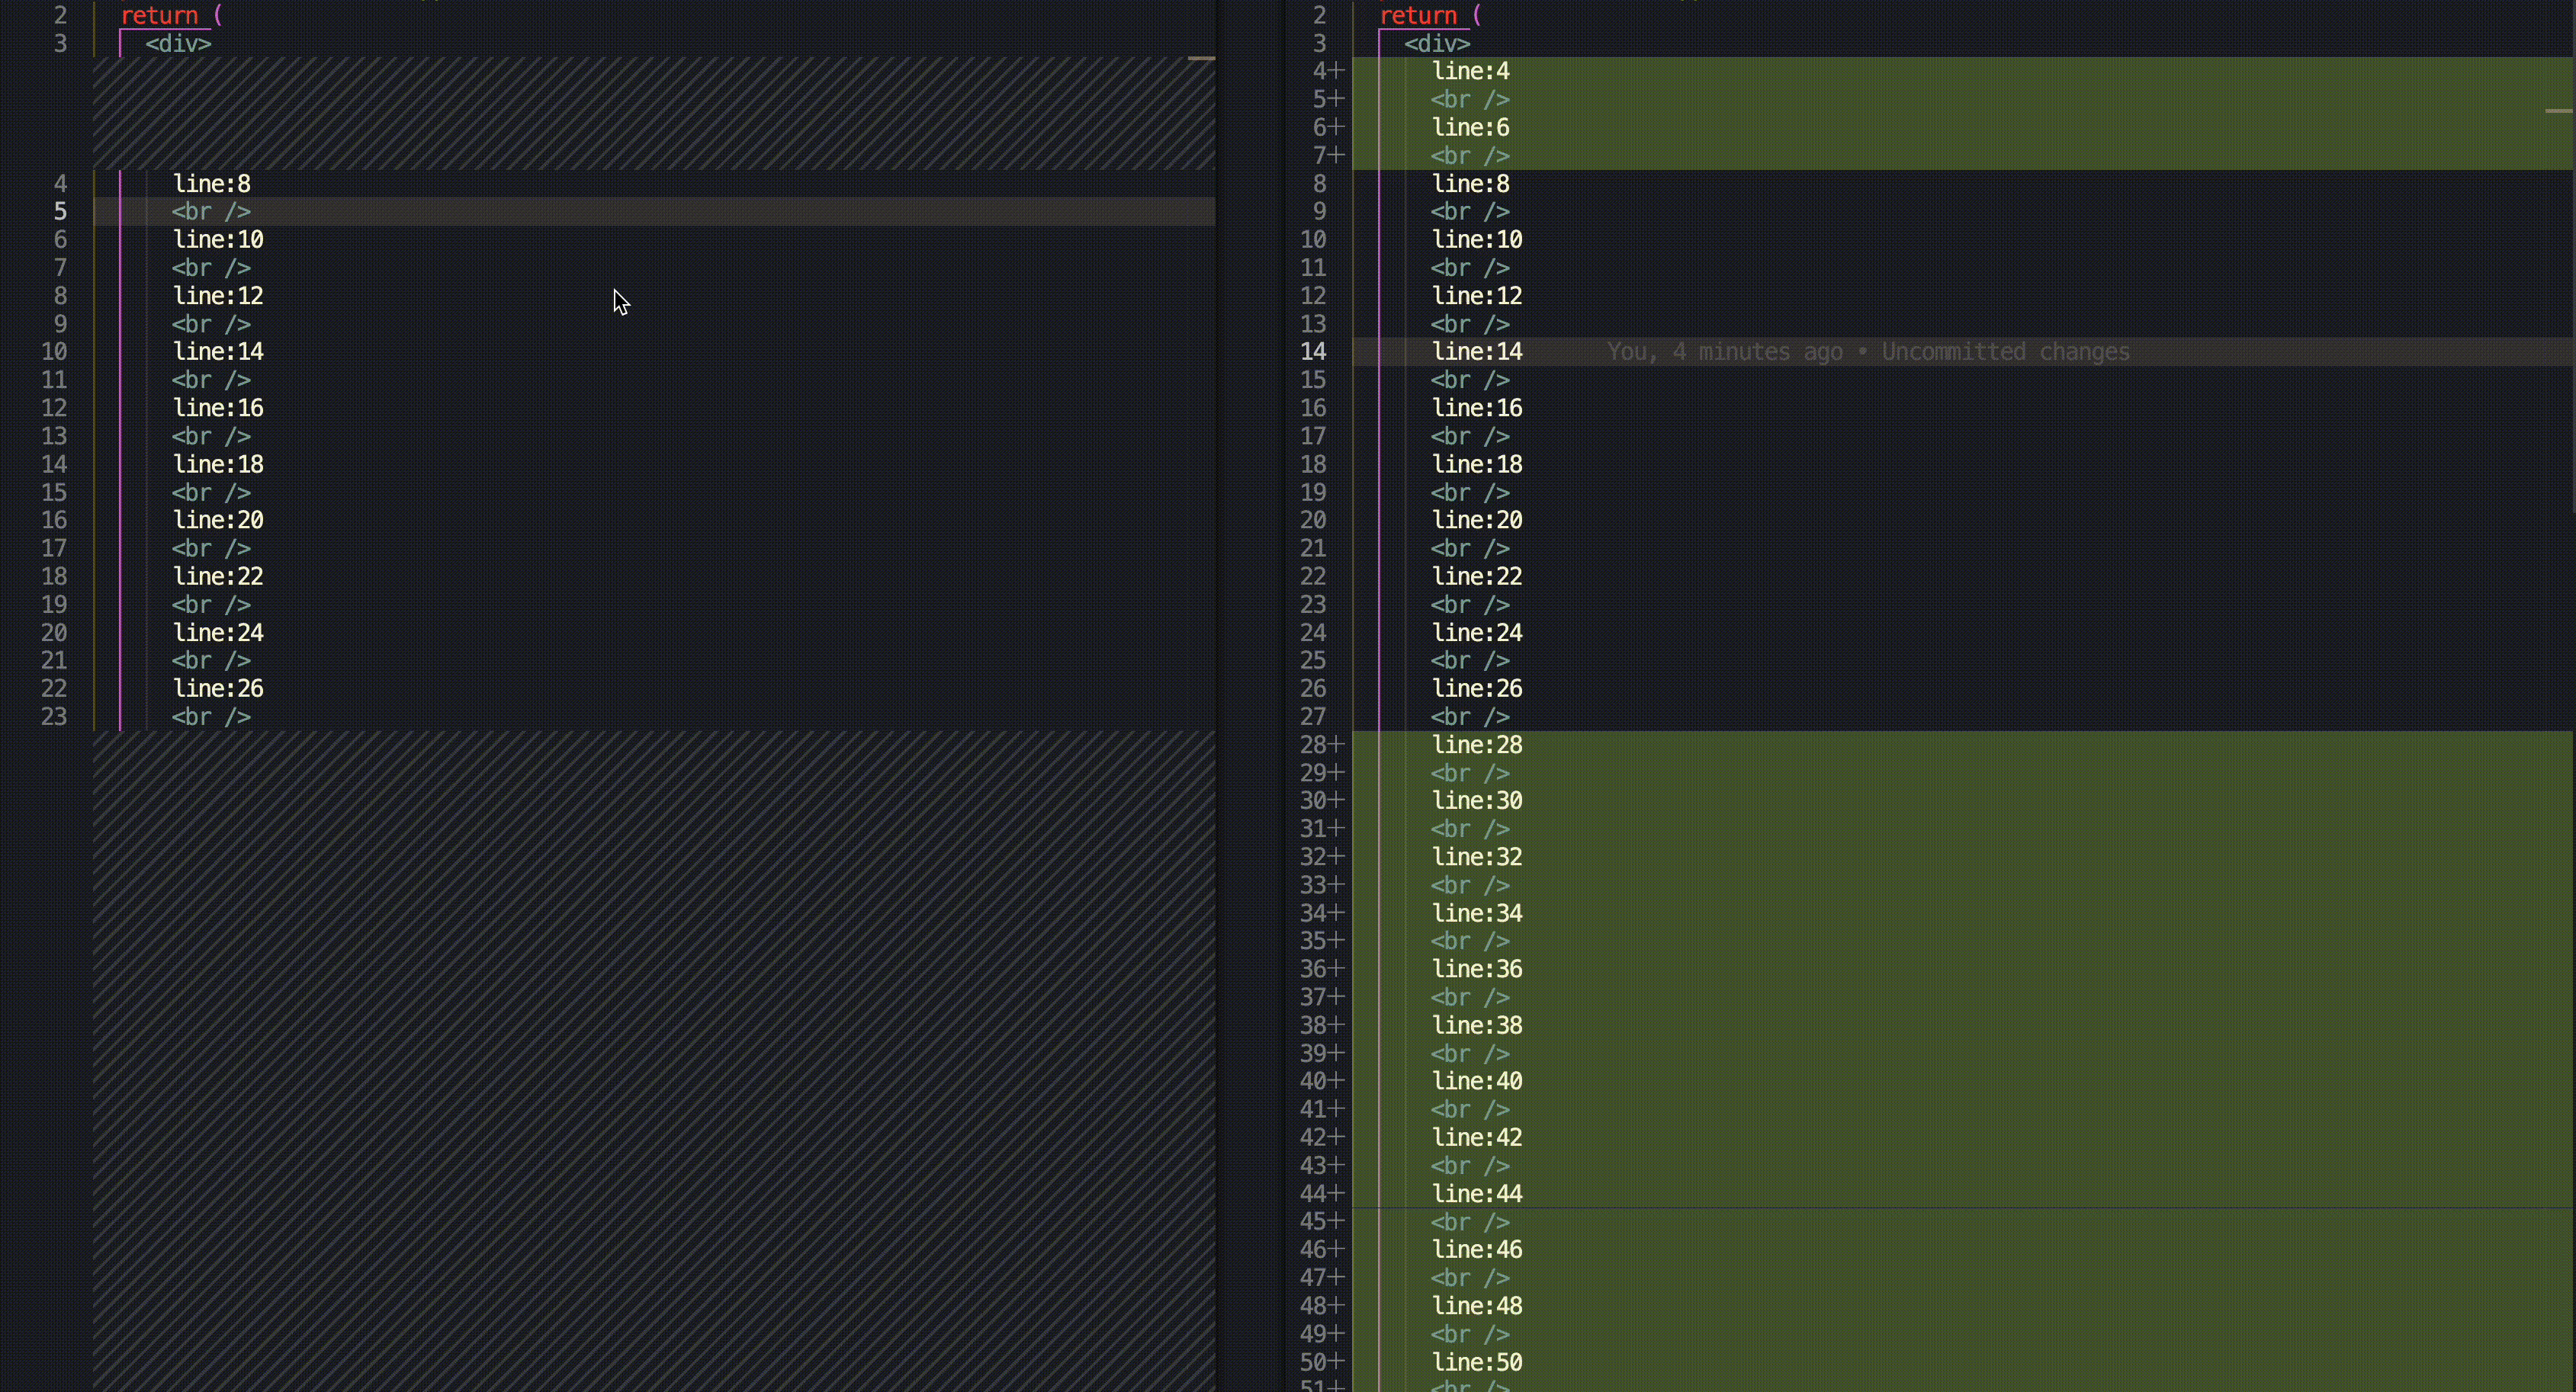Click the added 'line:50' in right pane
This screenshot has width=2576, height=1392.
click(x=1477, y=1363)
